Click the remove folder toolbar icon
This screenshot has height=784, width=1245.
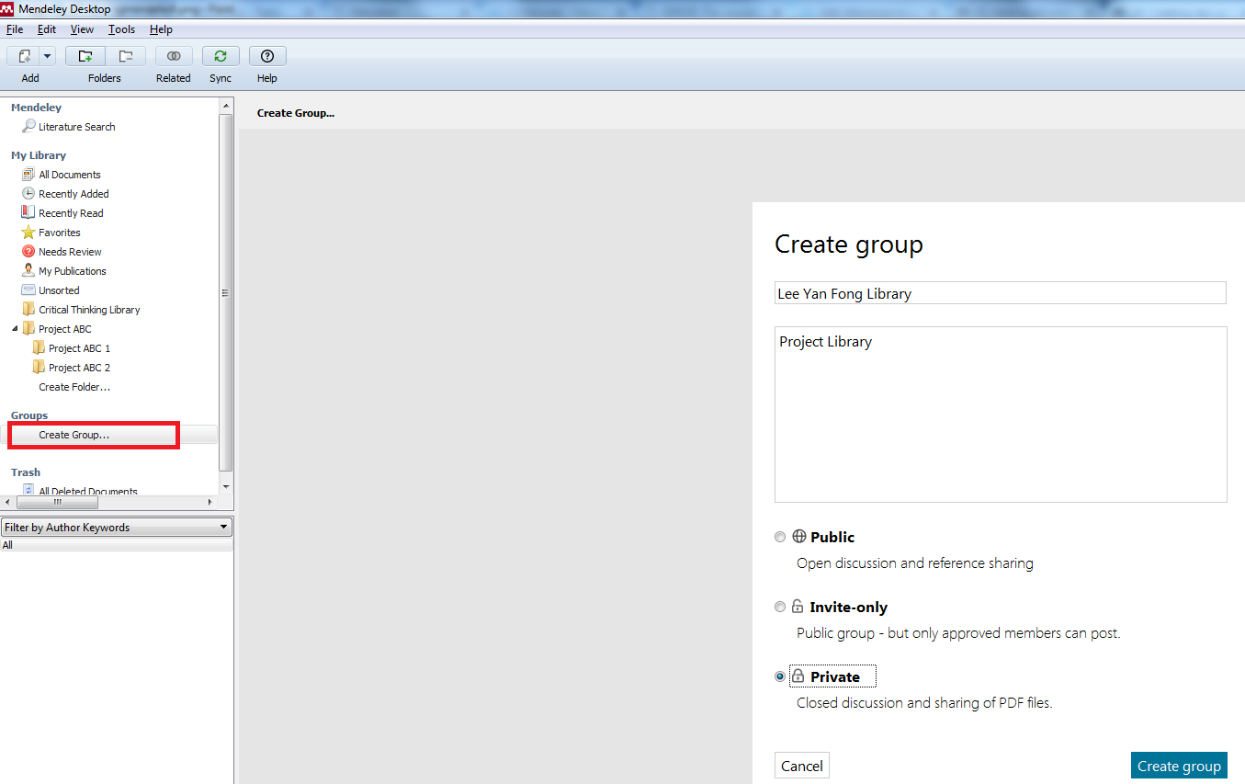[125, 56]
